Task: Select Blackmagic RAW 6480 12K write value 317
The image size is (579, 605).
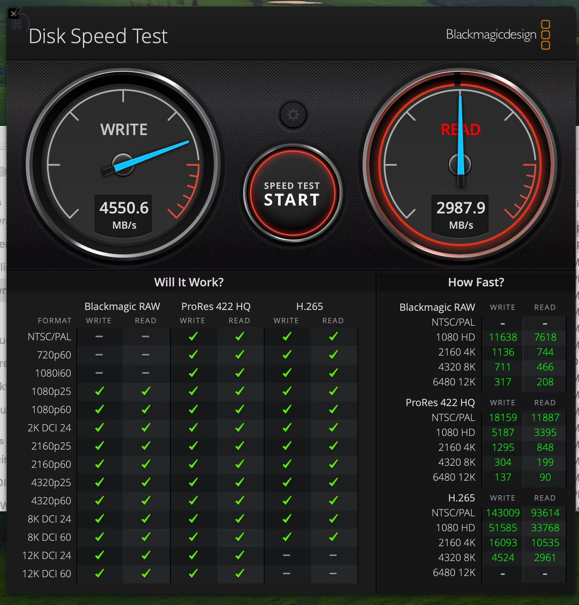Action: 503,382
